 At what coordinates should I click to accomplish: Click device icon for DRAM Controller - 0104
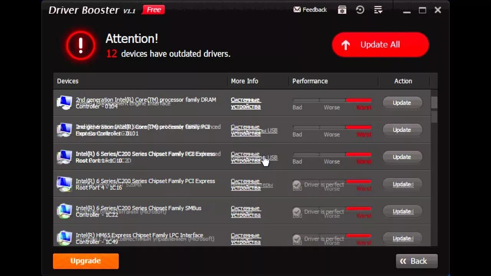pos(64,103)
